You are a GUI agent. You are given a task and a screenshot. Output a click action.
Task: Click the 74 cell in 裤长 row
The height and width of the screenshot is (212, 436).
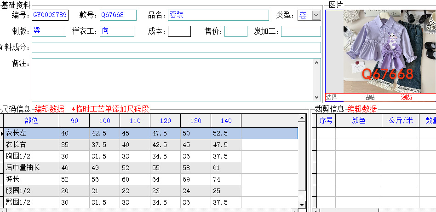click(x=226, y=179)
